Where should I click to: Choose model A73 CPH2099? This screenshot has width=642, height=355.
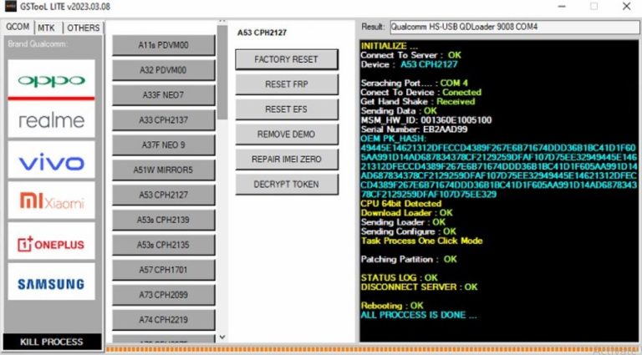tap(163, 295)
